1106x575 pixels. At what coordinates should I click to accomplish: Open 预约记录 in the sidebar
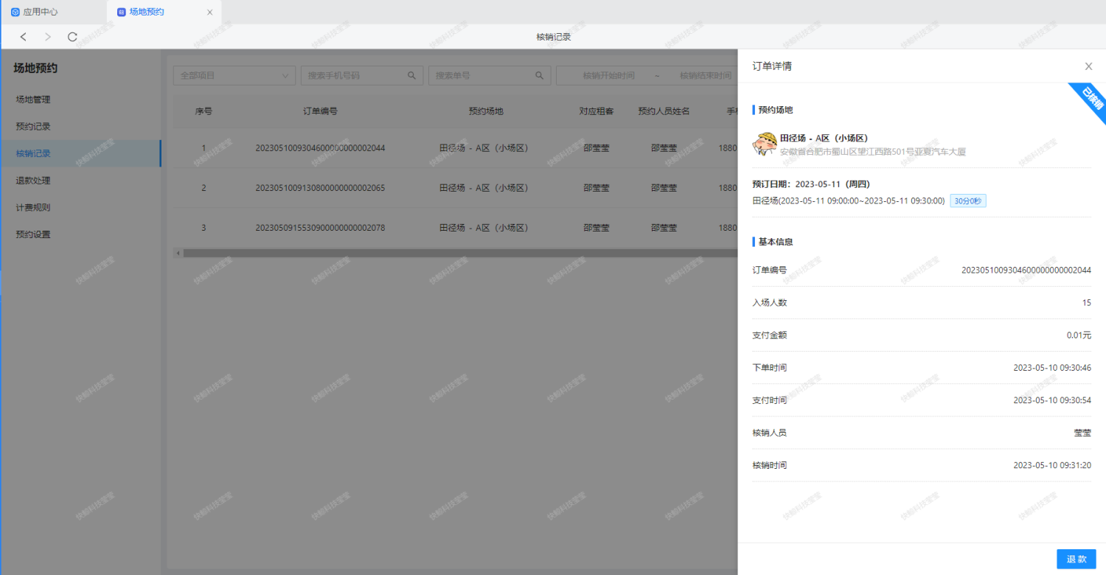[81, 127]
